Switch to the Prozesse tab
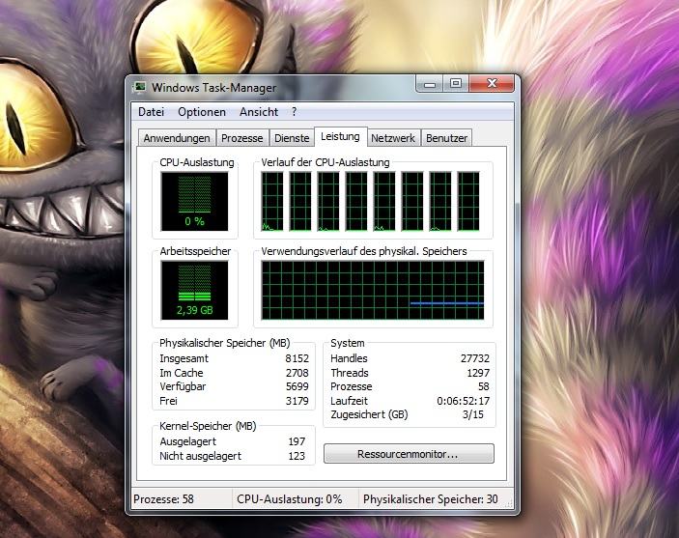The height and width of the screenshot is (538, 679). (242, 138)
